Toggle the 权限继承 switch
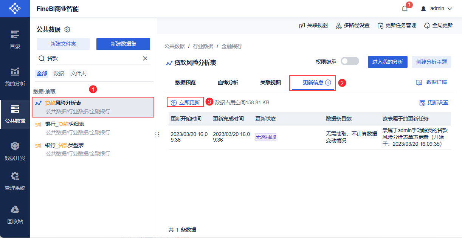Image resolution: width=462 pixels, height=238 pixels. coord(350,61)
